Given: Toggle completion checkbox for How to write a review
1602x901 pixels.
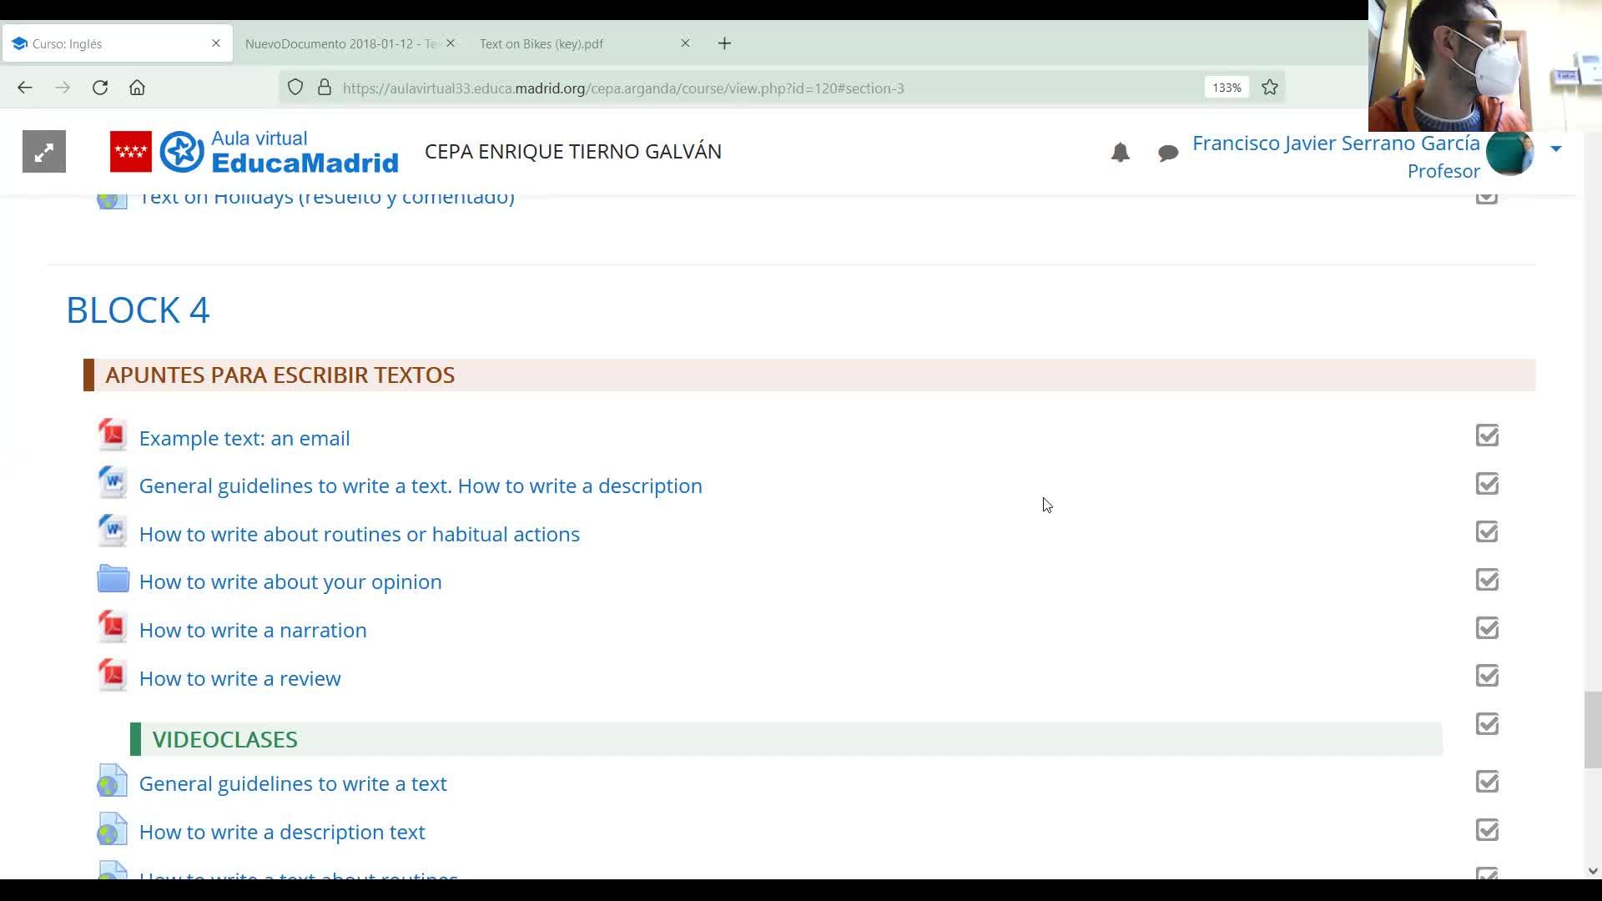Looking at the screenshot, I should tap(1486, 676).
